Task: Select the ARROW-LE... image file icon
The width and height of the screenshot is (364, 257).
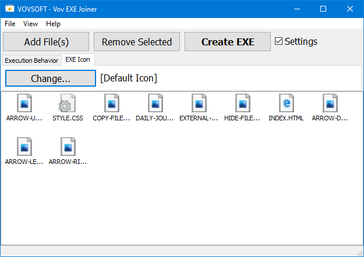Action: coord(24,147)
